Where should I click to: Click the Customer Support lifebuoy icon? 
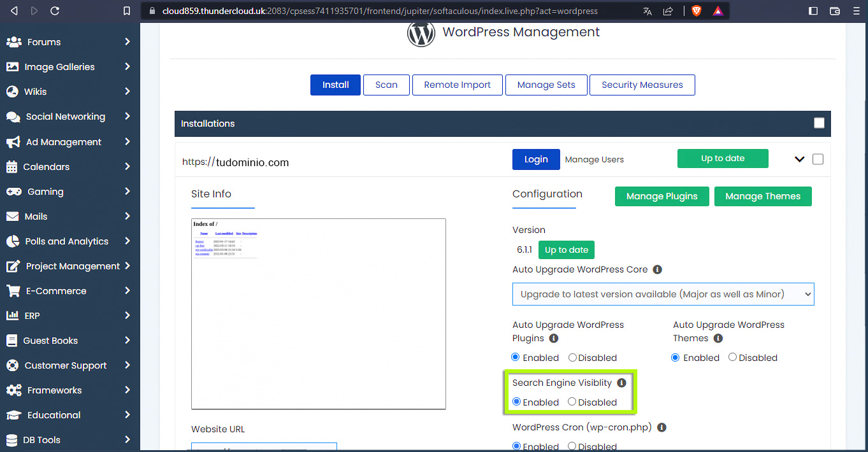[x=12, y=365]
